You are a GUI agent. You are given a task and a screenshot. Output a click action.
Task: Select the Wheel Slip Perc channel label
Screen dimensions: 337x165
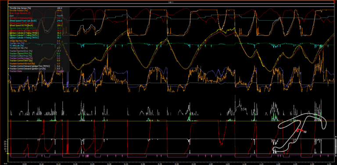pos(18,41)
